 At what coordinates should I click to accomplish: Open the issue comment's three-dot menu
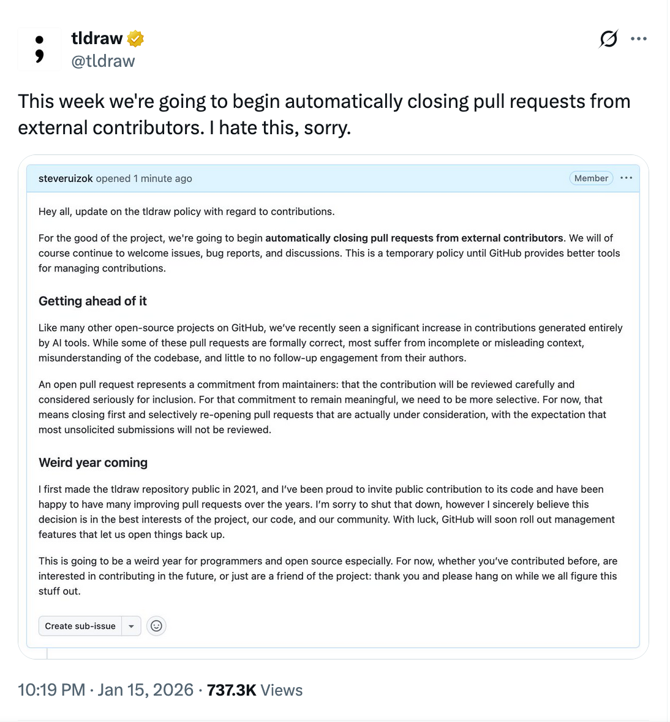coord(626,178)
